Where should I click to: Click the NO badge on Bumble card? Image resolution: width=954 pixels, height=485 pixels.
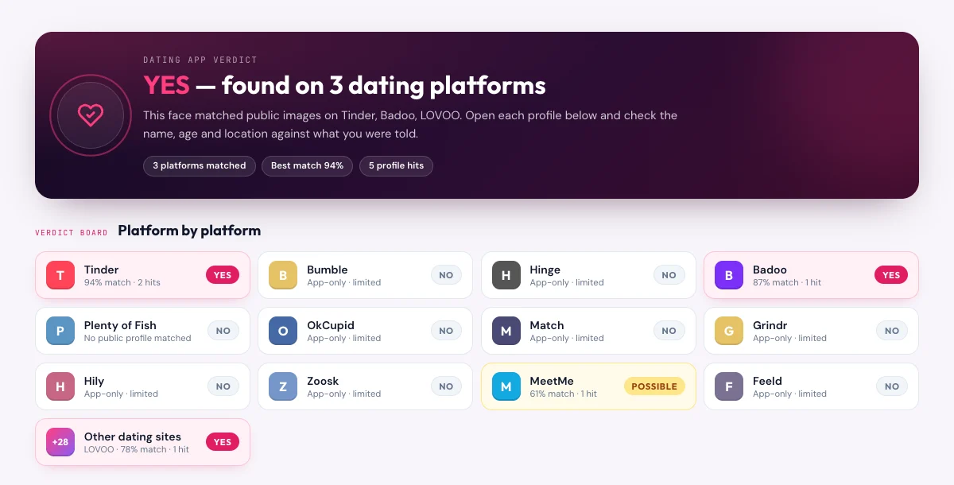[x=446, y=275]
